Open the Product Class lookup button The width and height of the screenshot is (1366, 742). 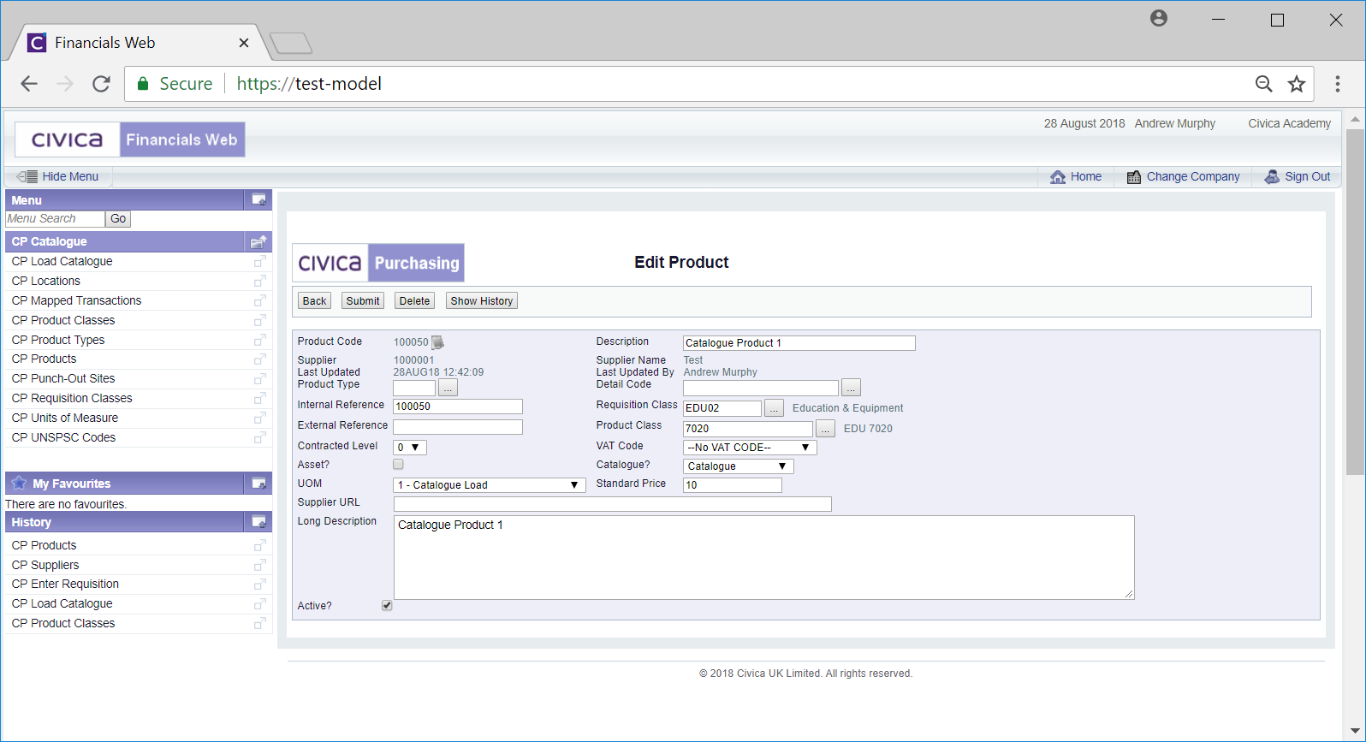click(825, 429)
